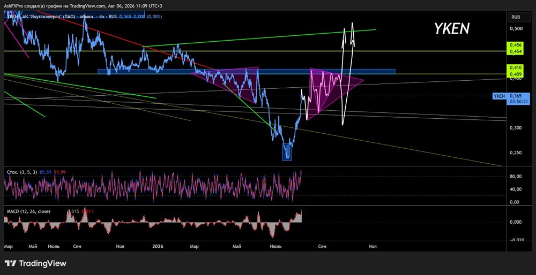The width and height of the screenshot is (536, 275).
Task: Click the TradingView logo at the bottom
Action: coord(35,263)
